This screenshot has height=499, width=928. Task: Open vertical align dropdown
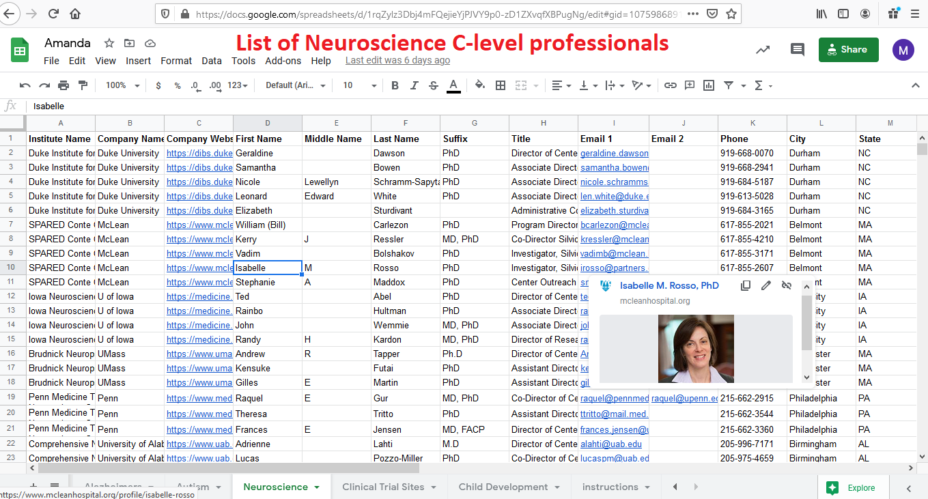587,85
